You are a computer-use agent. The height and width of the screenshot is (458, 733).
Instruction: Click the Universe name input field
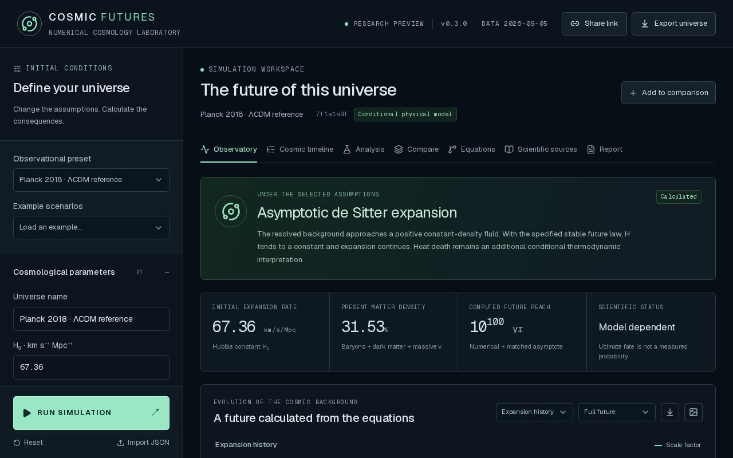[x=91, y=319]
